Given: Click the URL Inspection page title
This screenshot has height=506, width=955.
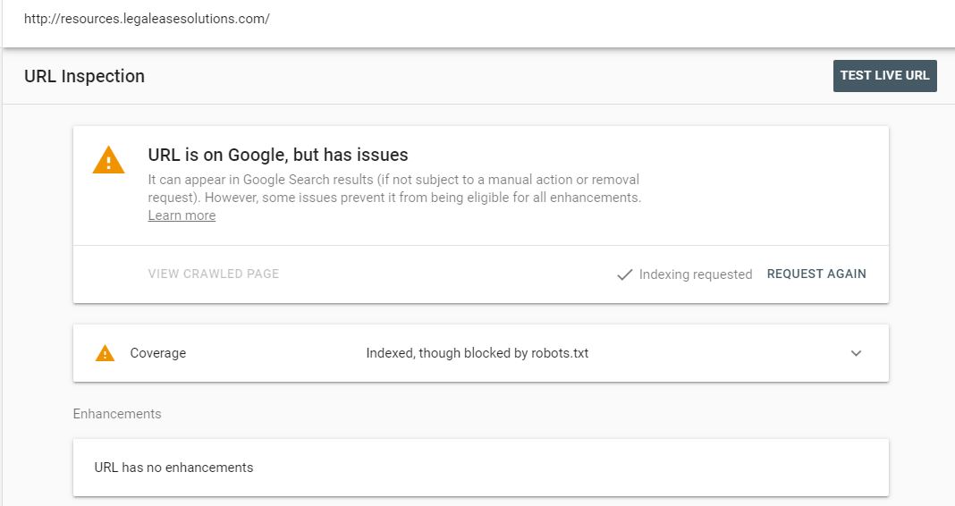Looking at the screenshot, I should [x=84, y=76].
